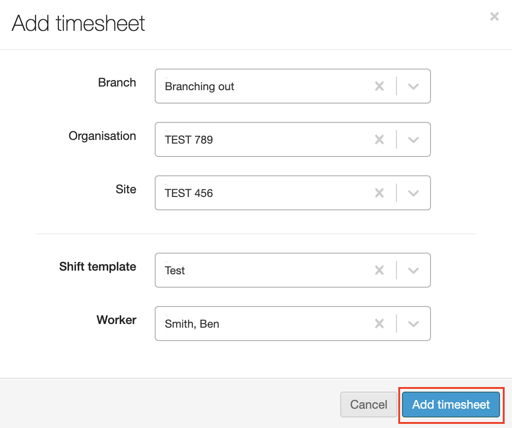The image size is (512, 428).
Task: Click the Shift template label
Action: (98, 267)
